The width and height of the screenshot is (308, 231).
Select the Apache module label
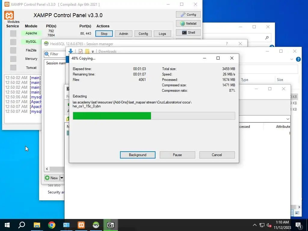[31, 33]
